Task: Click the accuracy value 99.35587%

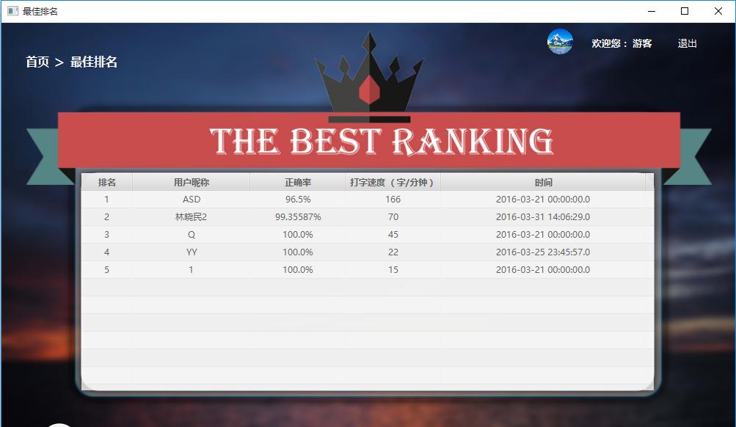Action: [298, 216]
